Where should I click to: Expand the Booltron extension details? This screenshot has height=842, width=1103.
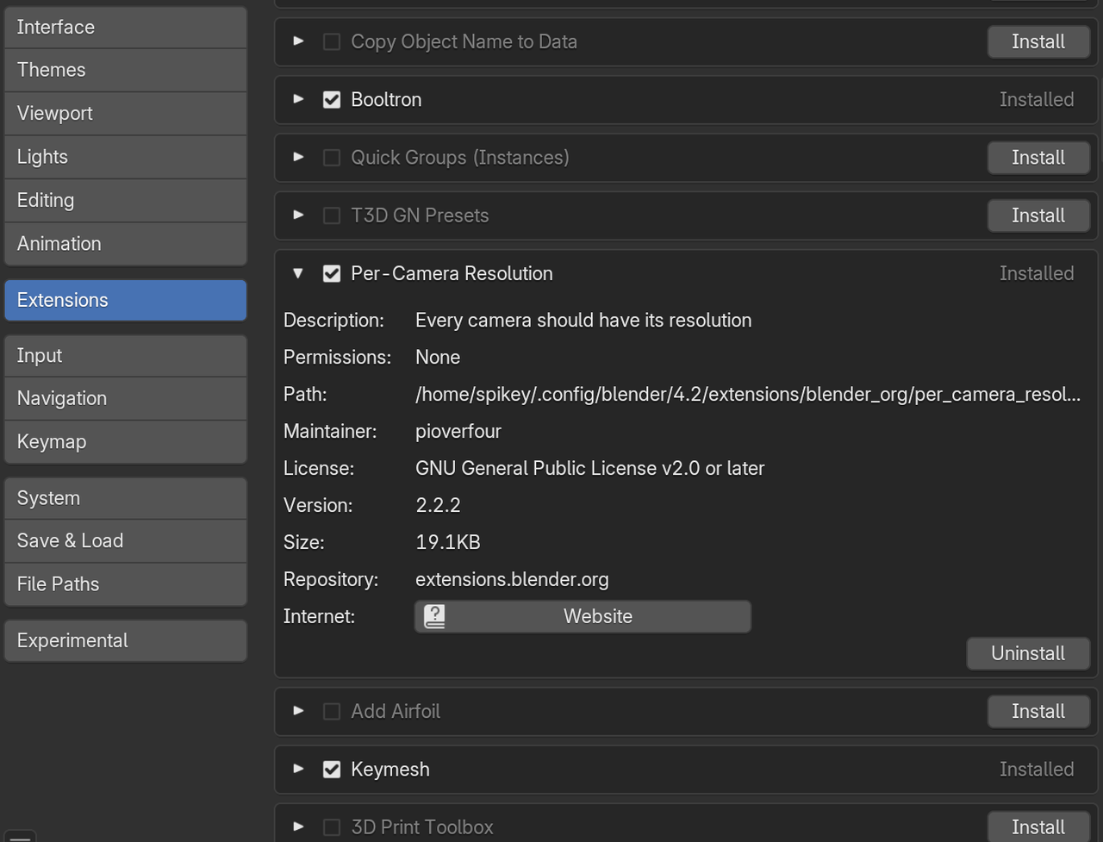click(298, 99)
